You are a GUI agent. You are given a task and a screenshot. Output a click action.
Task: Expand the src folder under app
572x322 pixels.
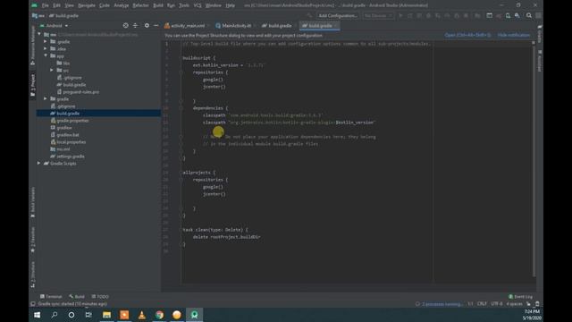[52, 70]
